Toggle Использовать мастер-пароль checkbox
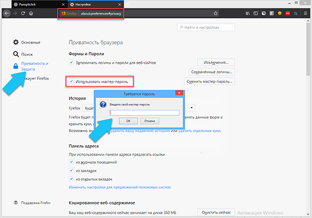 [x=71, y=81]
